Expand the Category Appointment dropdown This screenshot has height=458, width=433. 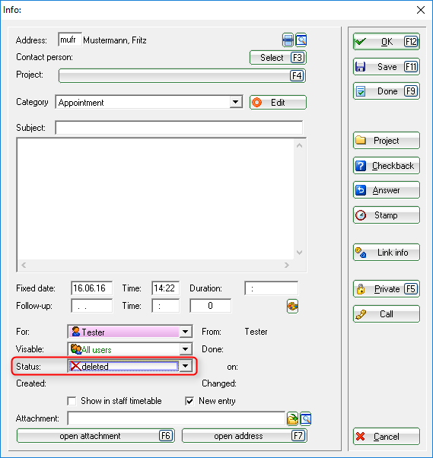(235, 102)
